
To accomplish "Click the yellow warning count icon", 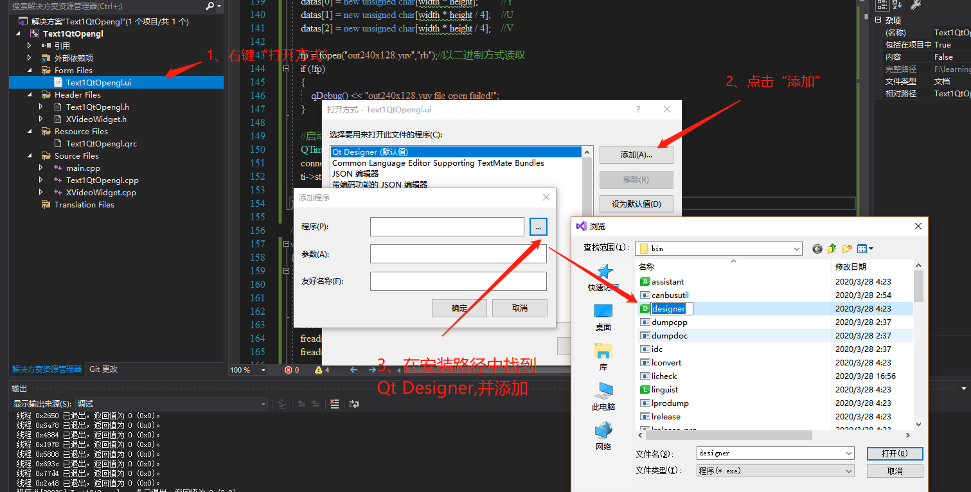I will pos(319,370).
